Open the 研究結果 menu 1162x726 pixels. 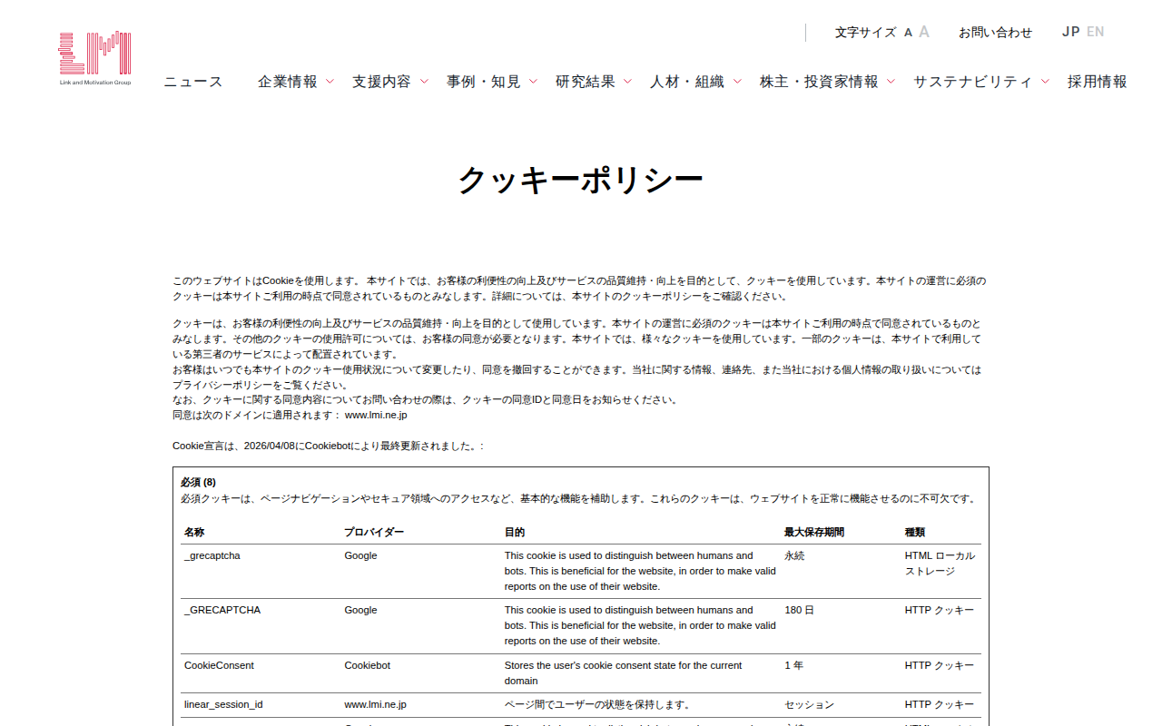click(x=586, y=82)
